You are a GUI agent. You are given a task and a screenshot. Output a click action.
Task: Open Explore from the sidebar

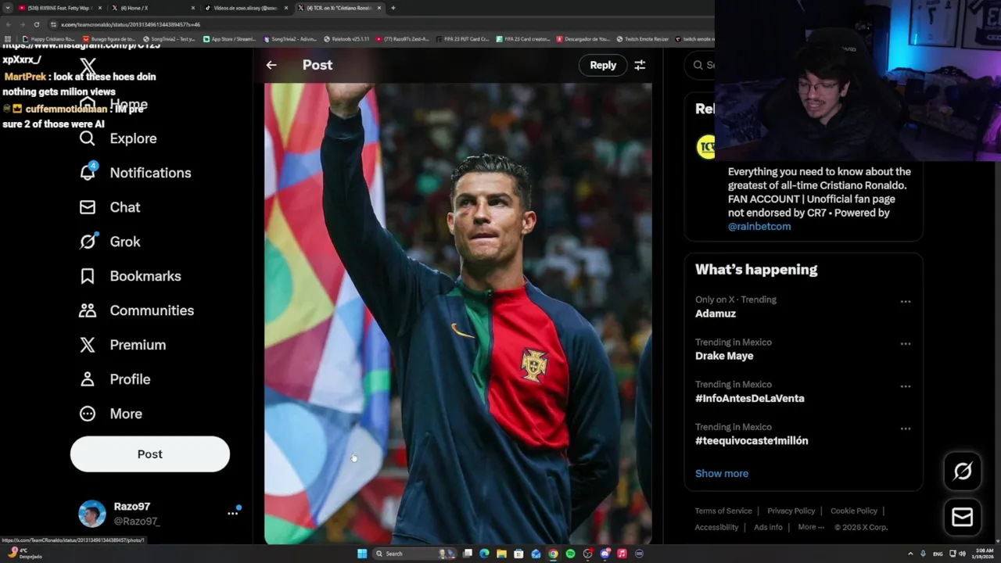coord(118,138)
